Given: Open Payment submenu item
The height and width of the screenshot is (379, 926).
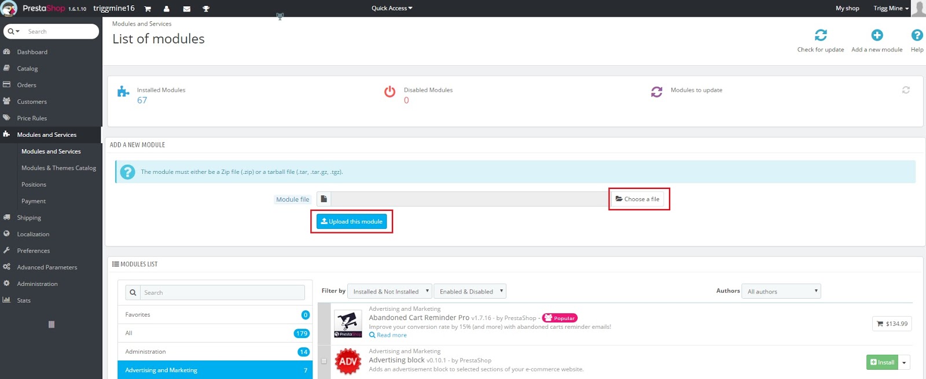Looking at the screenshot, I should point(34,201).
